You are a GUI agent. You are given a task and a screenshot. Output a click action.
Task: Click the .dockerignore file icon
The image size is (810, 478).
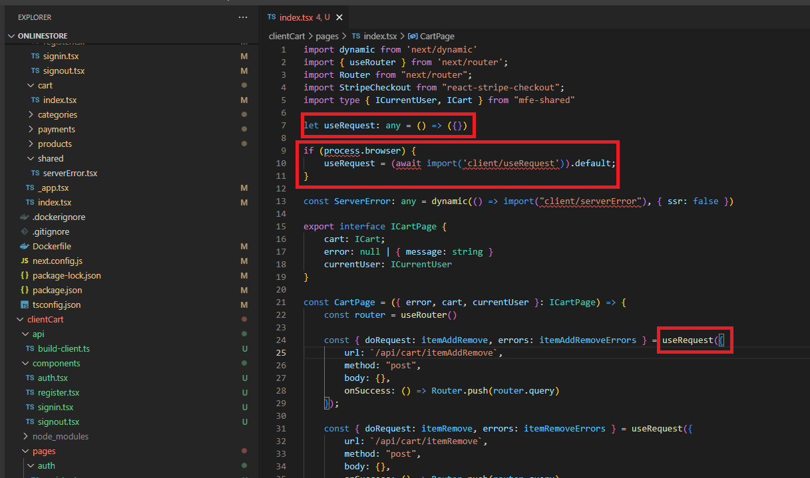tap(25, 217)
